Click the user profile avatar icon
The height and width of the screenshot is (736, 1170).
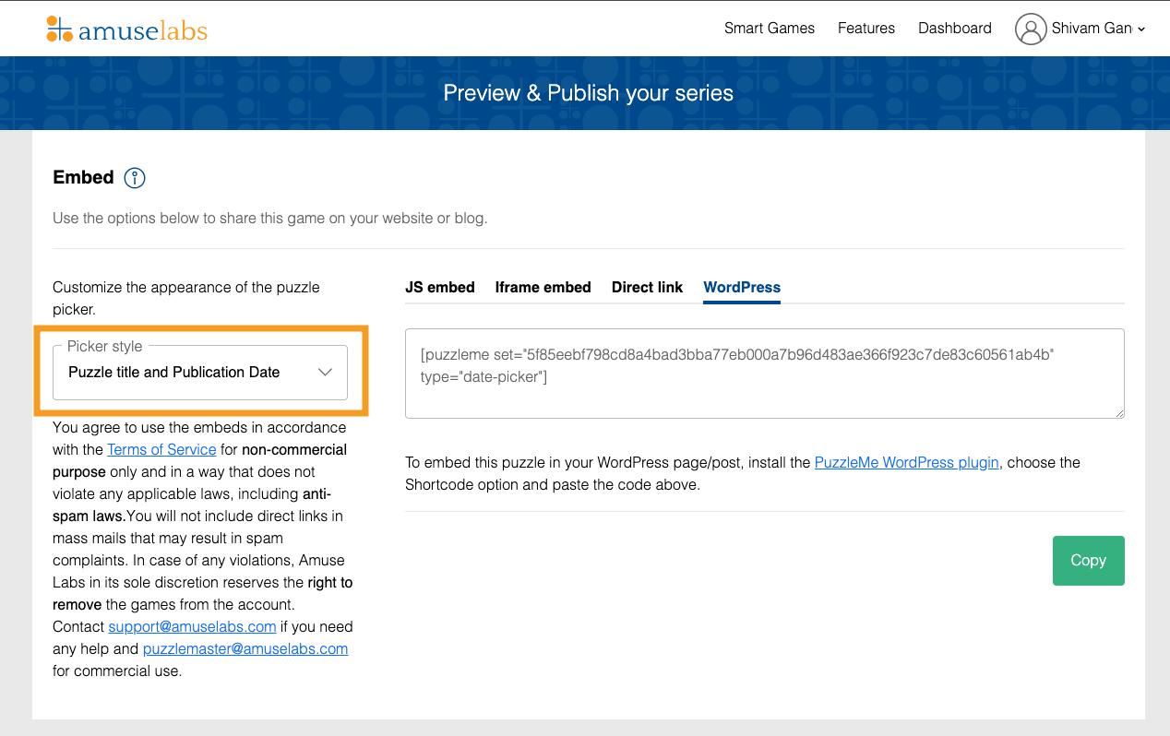pyautogui.click(x=1030, y=29)
